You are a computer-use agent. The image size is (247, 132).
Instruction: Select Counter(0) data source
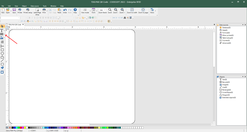pos(226,40)
